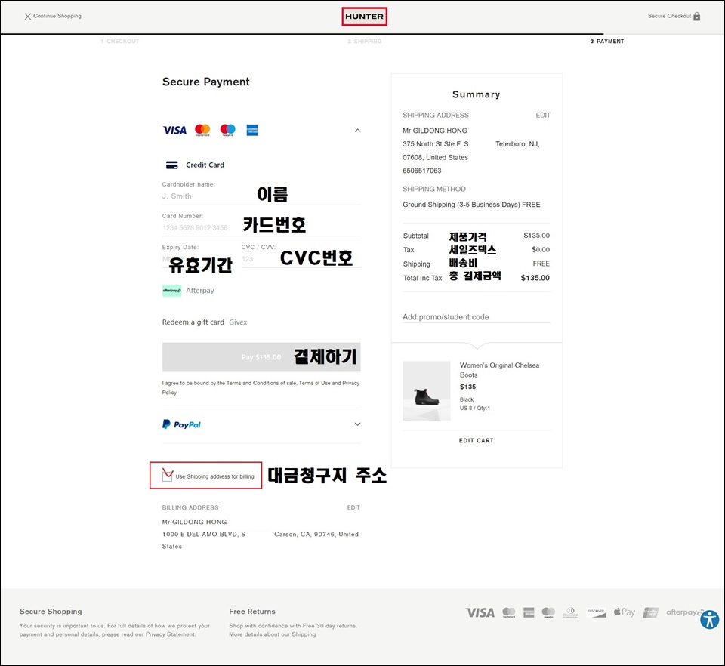Open the blue accessibility widget
Image resolution: width=725 pixels, height=666 pixels.
tap(709, 620)
